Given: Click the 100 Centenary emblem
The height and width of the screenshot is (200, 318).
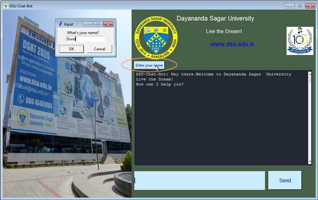Looking at the screenshot, I should click(x=300, y=41).
